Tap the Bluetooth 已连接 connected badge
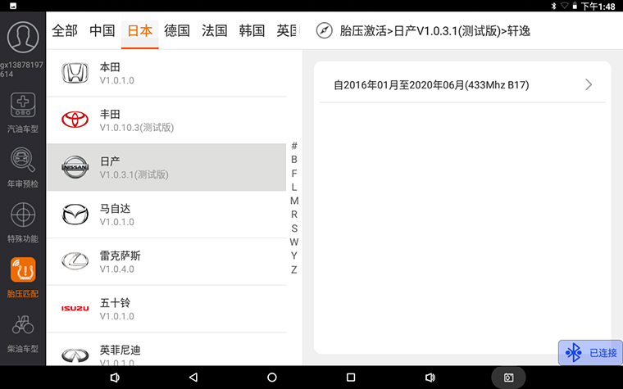 [x=590, y=352]
